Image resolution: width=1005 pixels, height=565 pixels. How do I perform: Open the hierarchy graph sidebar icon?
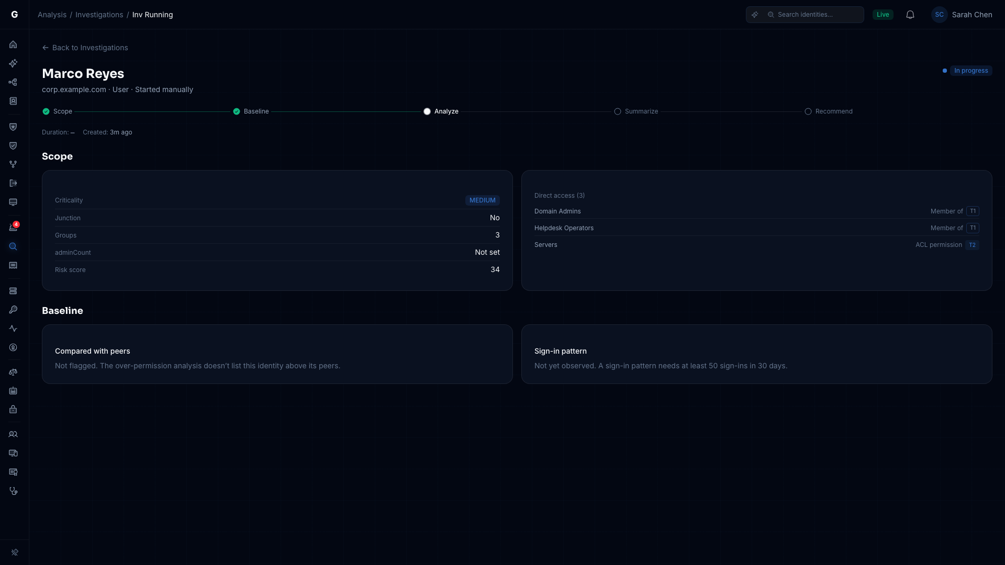click(x=13, y=82)
